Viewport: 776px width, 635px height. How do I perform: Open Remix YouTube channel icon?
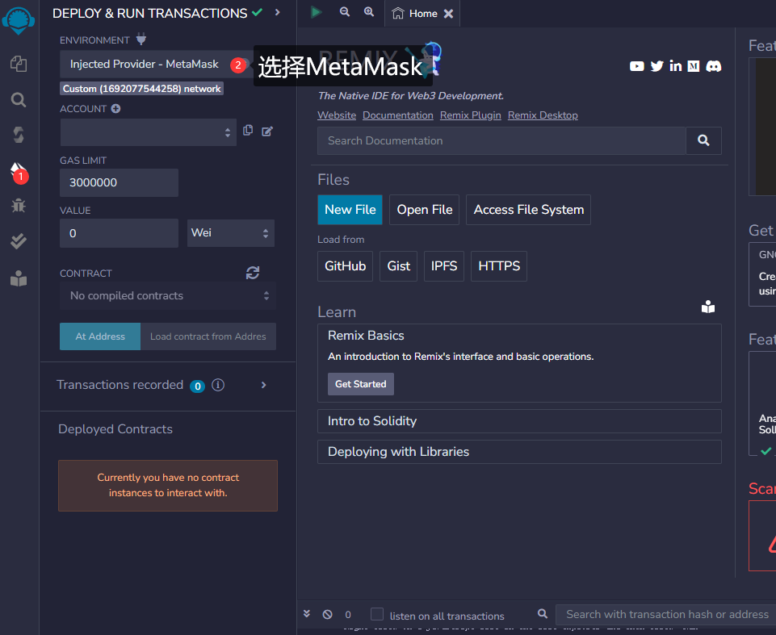click(637, 66)
